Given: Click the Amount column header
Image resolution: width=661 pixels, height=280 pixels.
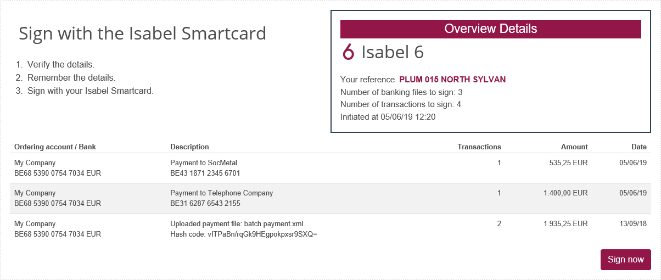Looking at the screenshot, I should [x=574, y=147].
